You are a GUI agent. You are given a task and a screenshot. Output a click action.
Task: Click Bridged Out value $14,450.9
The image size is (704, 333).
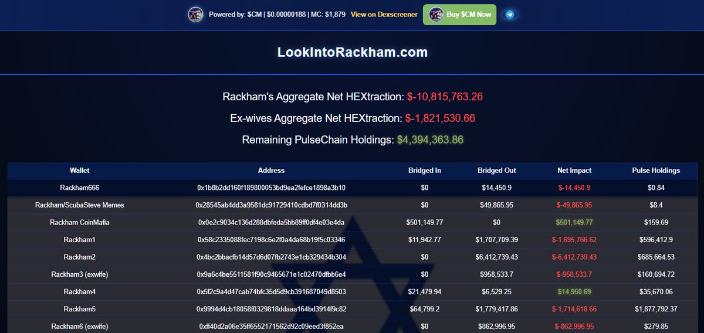coord(497,188)
